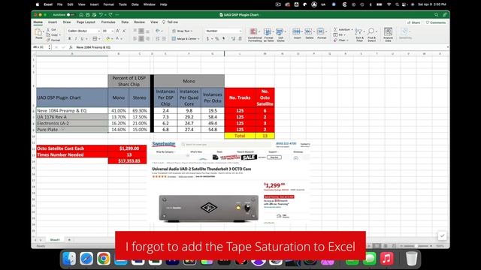This screenshot has width=481, height=270.
Task: Switch to the Insert ribbon tab
Action: click(x=53, y=22)
